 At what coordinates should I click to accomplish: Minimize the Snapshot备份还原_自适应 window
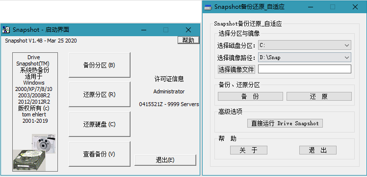[311, 7]
